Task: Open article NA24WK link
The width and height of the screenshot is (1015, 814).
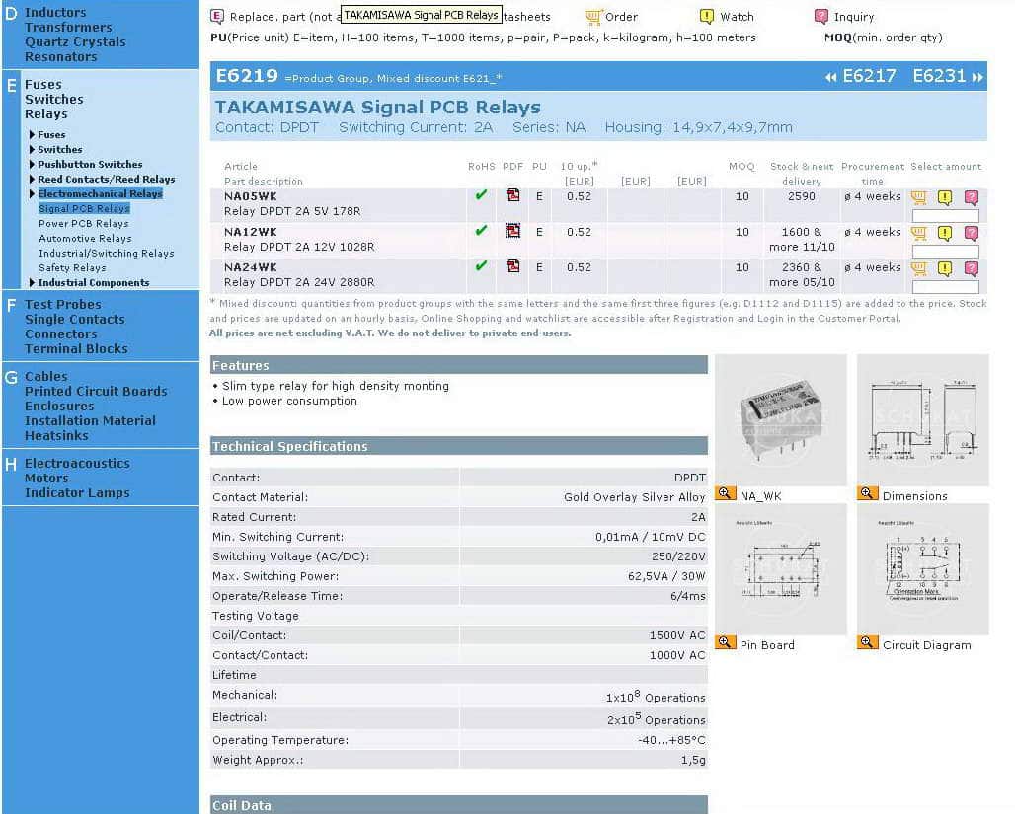Action: click(251, 267)
